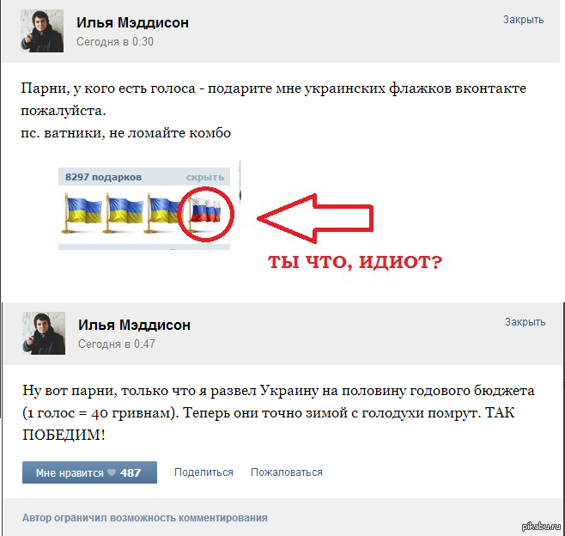Close the second post with Закрыть
The height and width of the screenshot is (536, 565).
(525, 322)
